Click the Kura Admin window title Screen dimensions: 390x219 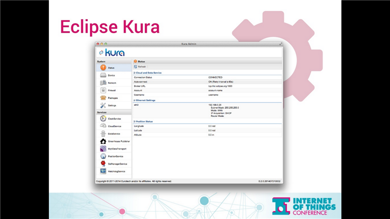189,44
